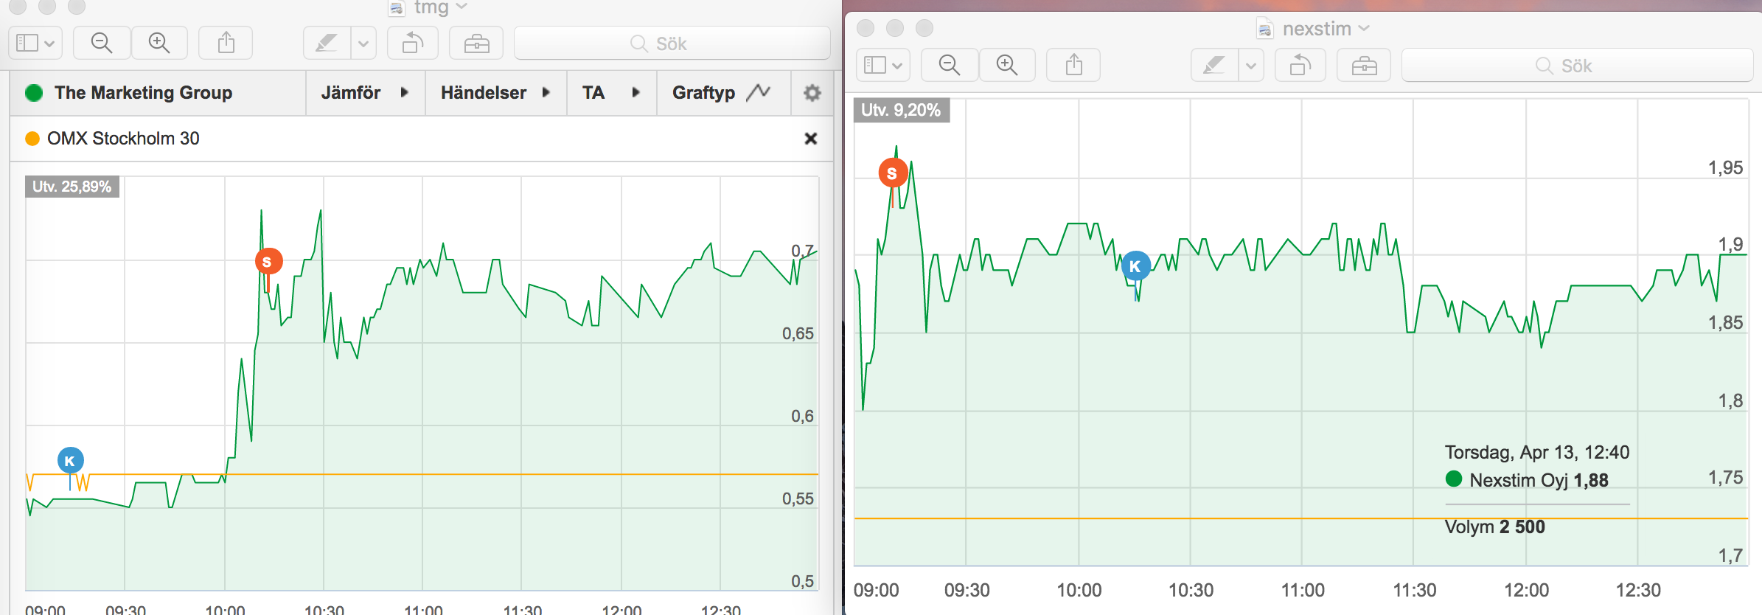1762x615 pixels.
Task: Click The Marketing Group title label
Action: [x=144, y=93]
